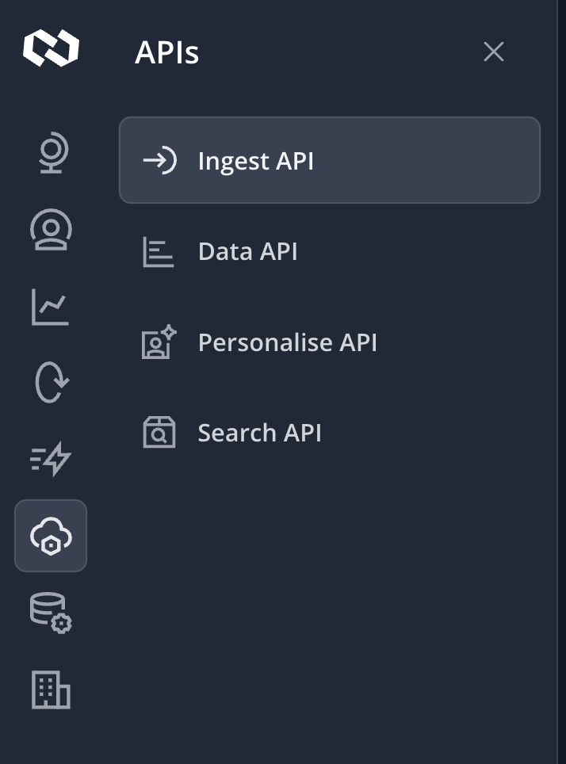
Task: Open the lightning bolt automation sidebar icon
Action: 51,459
